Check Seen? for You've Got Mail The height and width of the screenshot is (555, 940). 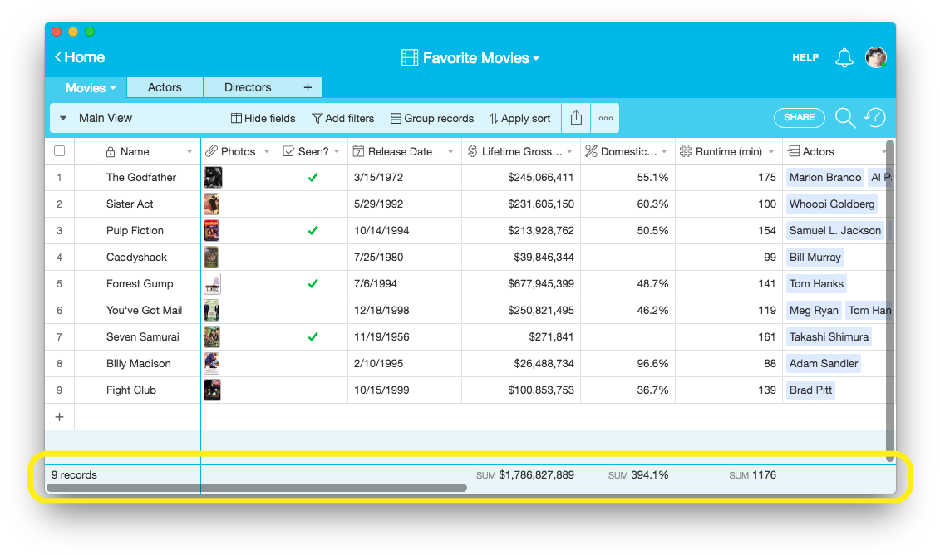click(x=313, y=310)
